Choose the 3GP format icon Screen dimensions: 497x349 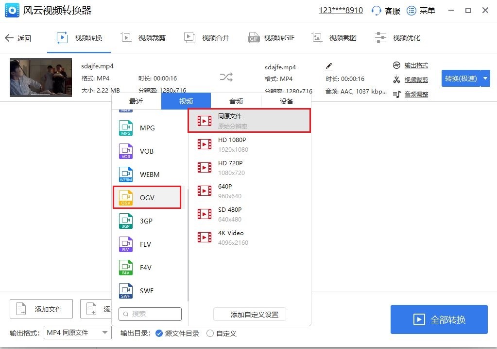point(125,221)
